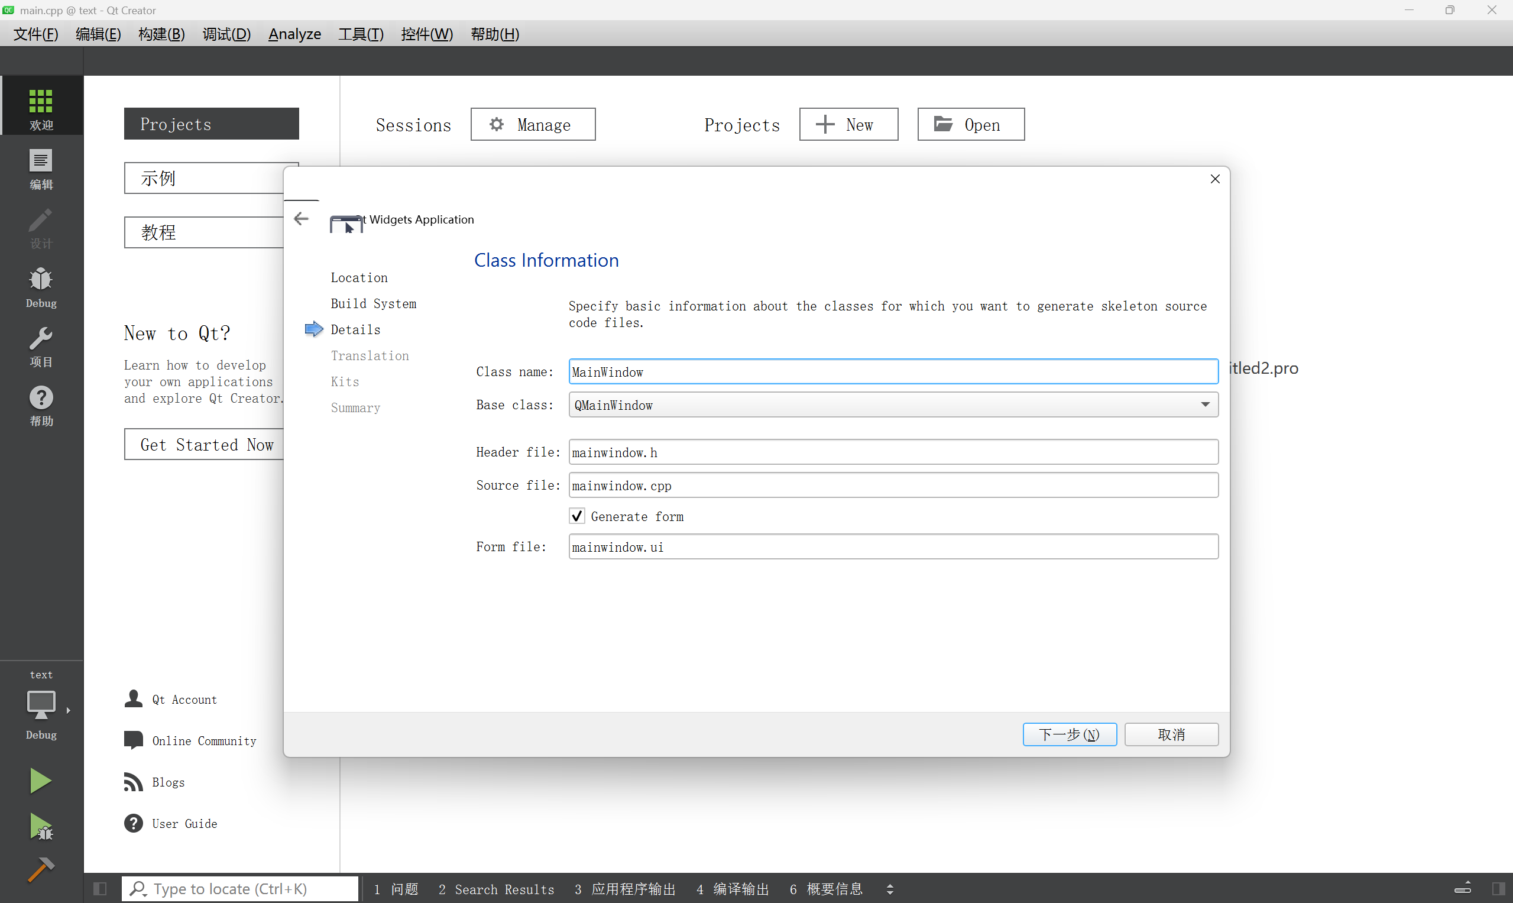Open 编辑(E) menu
This screenshot has height=903, width=1513.
(x=99, y=34)
